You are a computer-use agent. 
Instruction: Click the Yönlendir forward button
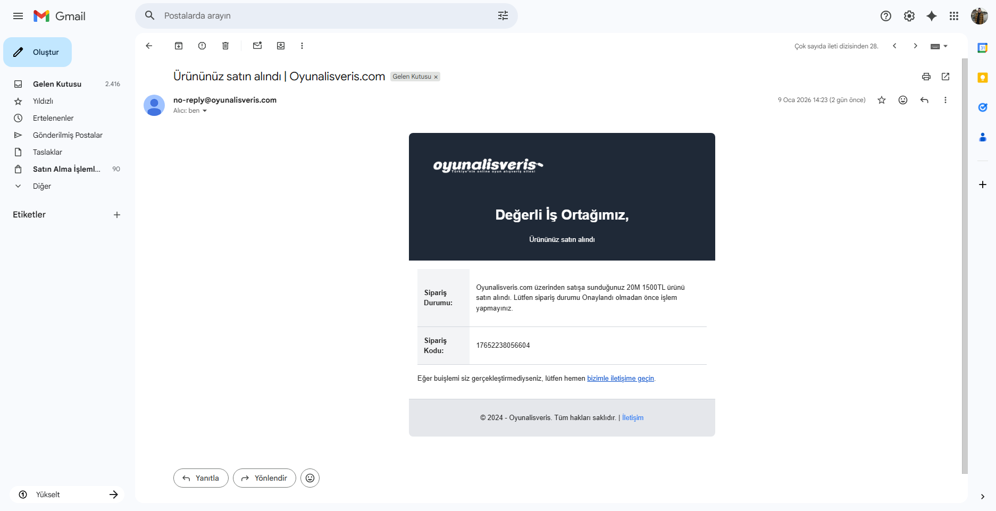point(264,478)
